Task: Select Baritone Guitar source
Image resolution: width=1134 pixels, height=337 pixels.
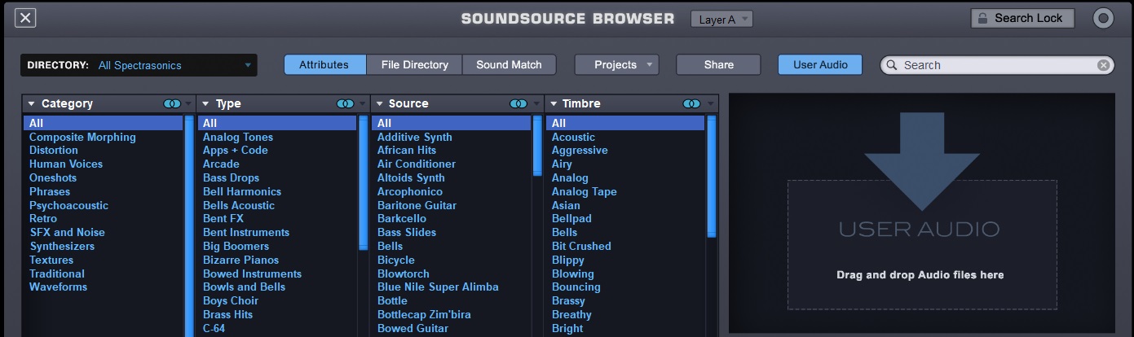Action: [417, 205]
